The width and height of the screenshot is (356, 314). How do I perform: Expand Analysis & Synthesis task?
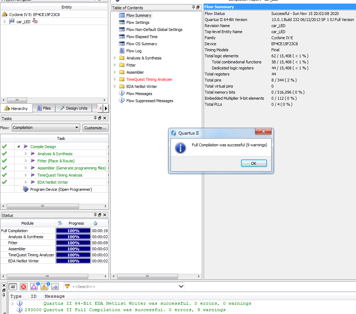click(x=26, y=154)
